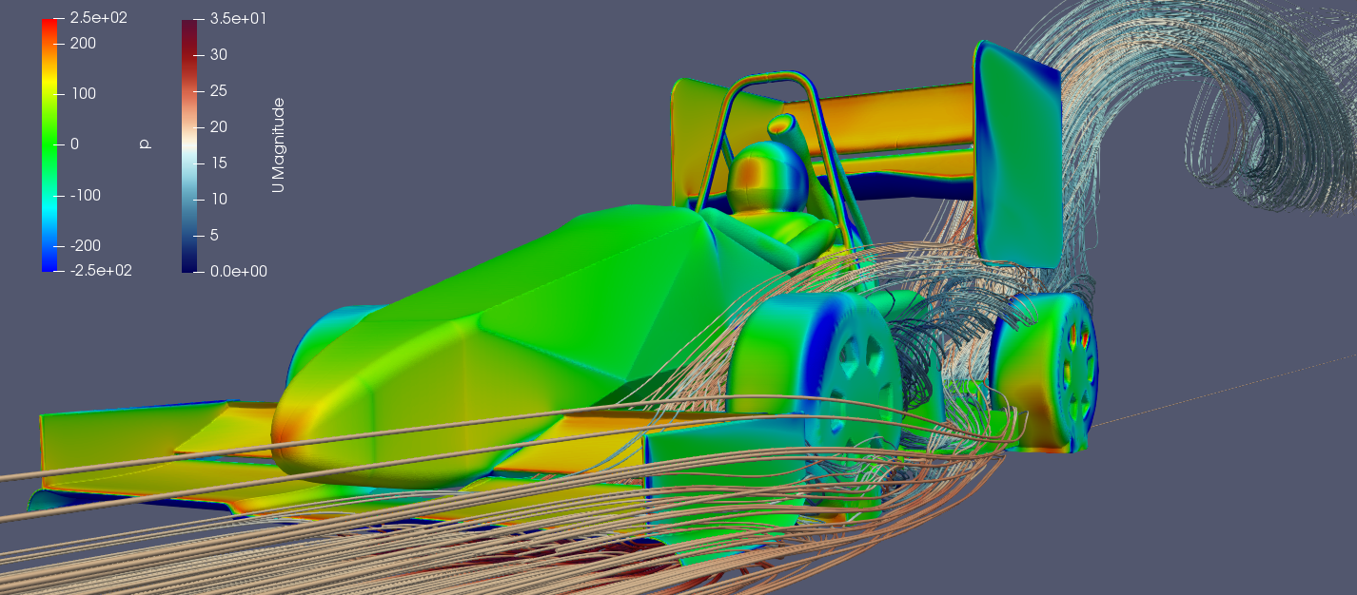1357x595 pixels.
Task: Click the 2.5e+02 maximum pressure label
Action: point(98,18)
